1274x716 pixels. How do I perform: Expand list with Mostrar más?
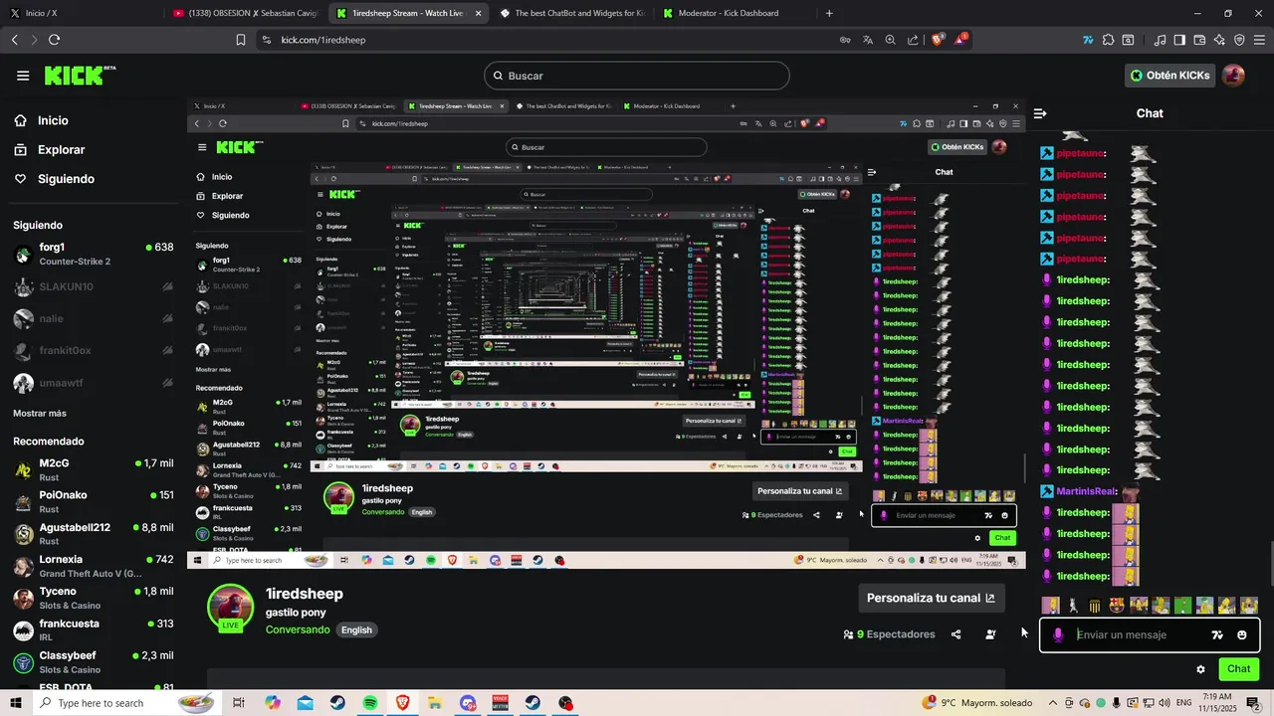coord(40,413)
